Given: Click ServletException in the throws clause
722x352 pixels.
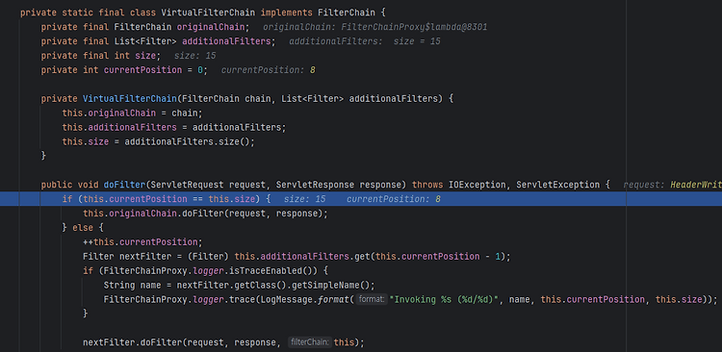Looking at the screenshot, I should tap(557, 185).
